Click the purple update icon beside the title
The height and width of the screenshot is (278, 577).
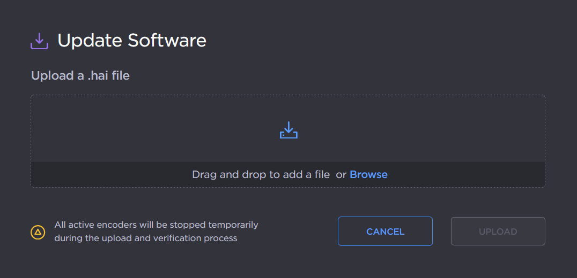click(x=39, y=41)
